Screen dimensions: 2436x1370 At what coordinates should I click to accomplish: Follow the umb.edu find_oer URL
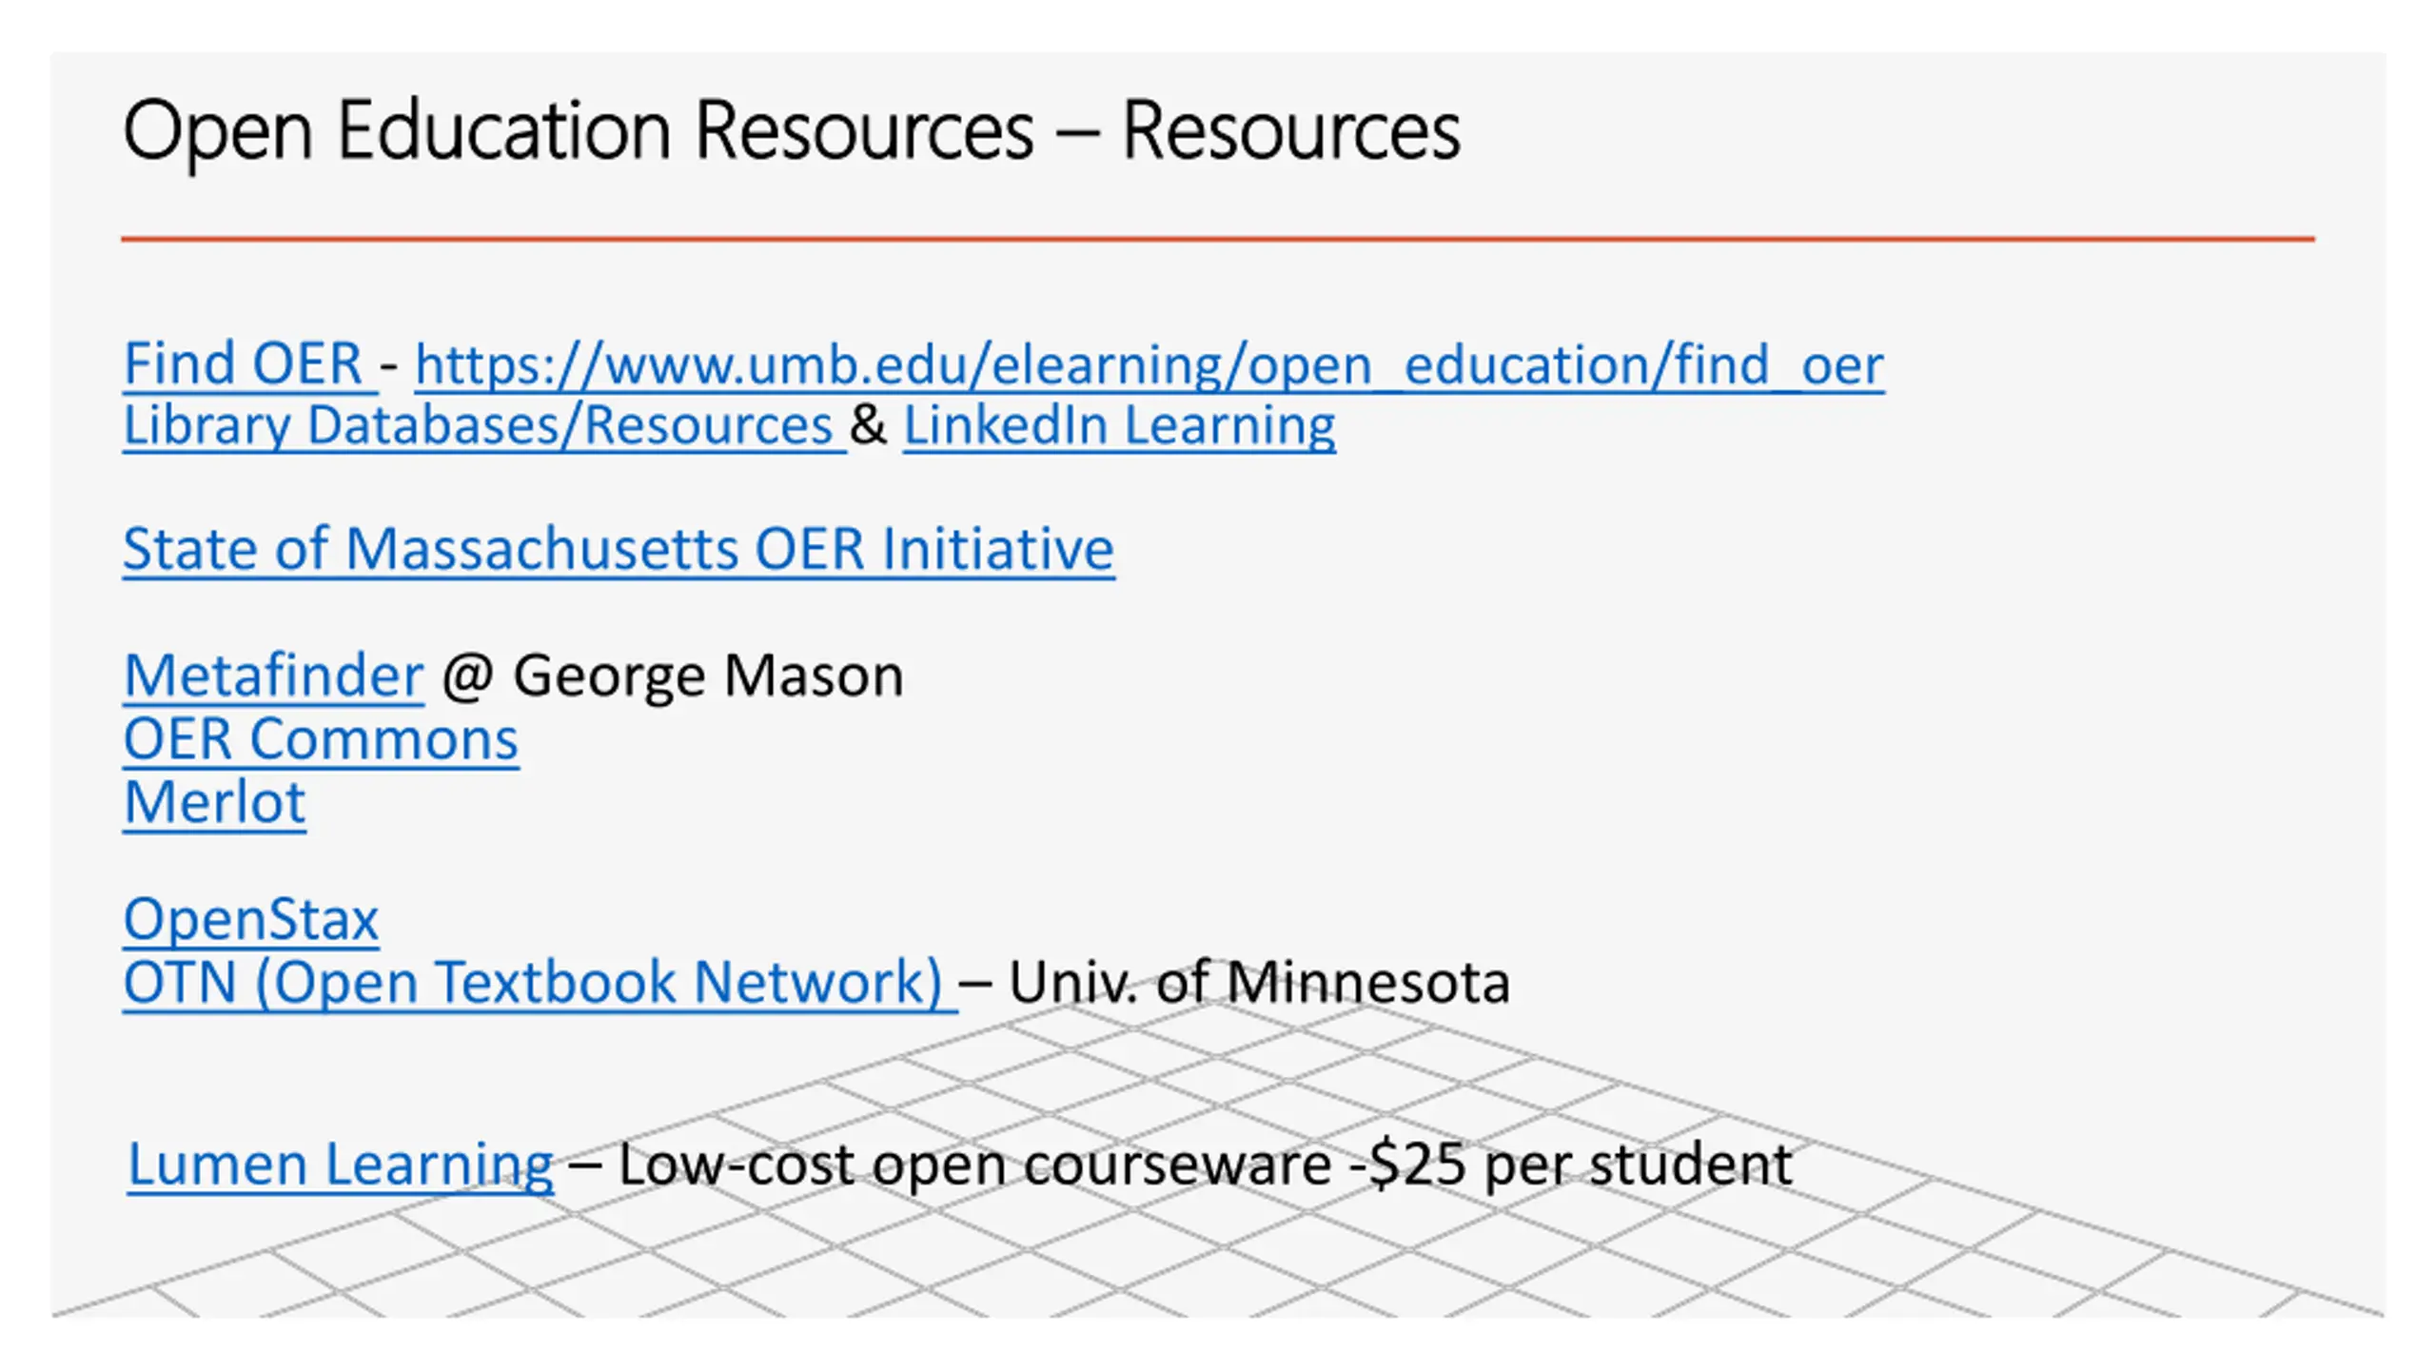pyautogui.click(x=1149, y=365)
